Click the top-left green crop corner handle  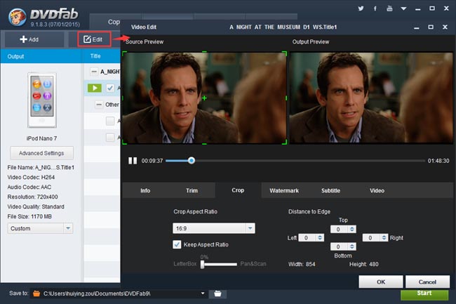(x=124, y=53)
